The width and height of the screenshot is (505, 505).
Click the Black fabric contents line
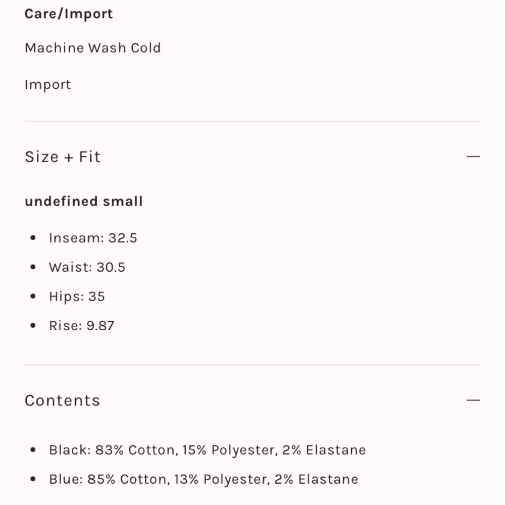click(208, 450)
